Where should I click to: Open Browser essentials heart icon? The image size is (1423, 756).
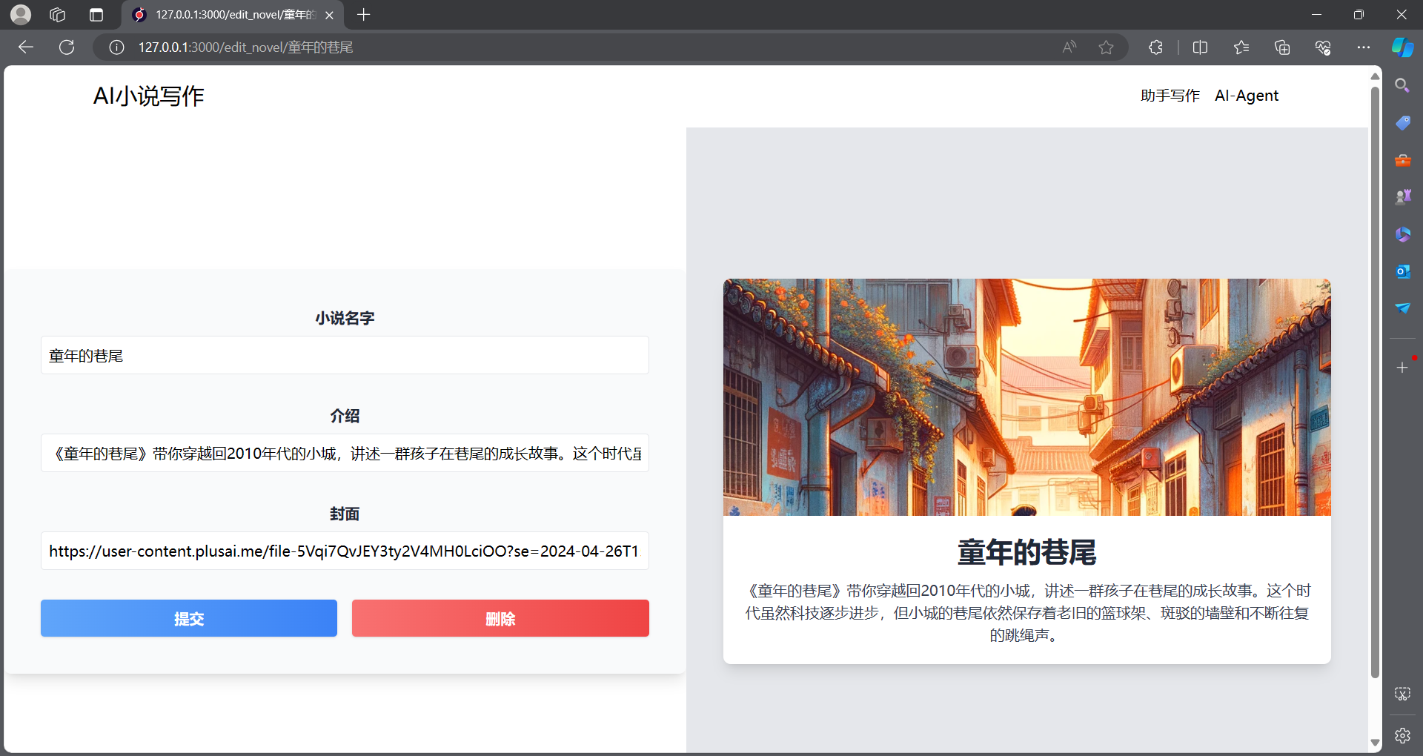pos(1323,47)
